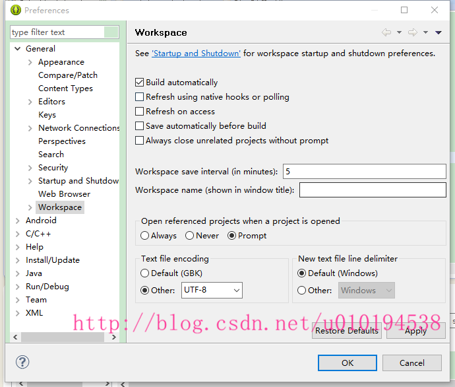Open Compare/Patch preferences page
Viewport: 455px width, 387px height.
tap(68, 75)
